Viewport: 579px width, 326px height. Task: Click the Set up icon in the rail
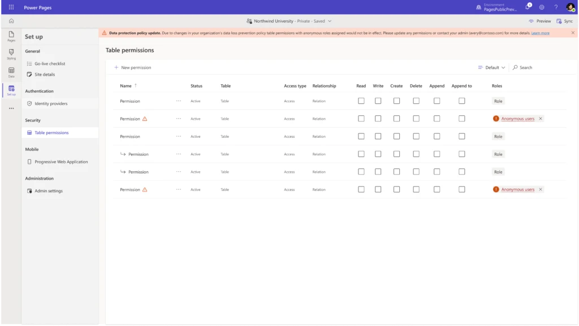click(x=11, y=89)
